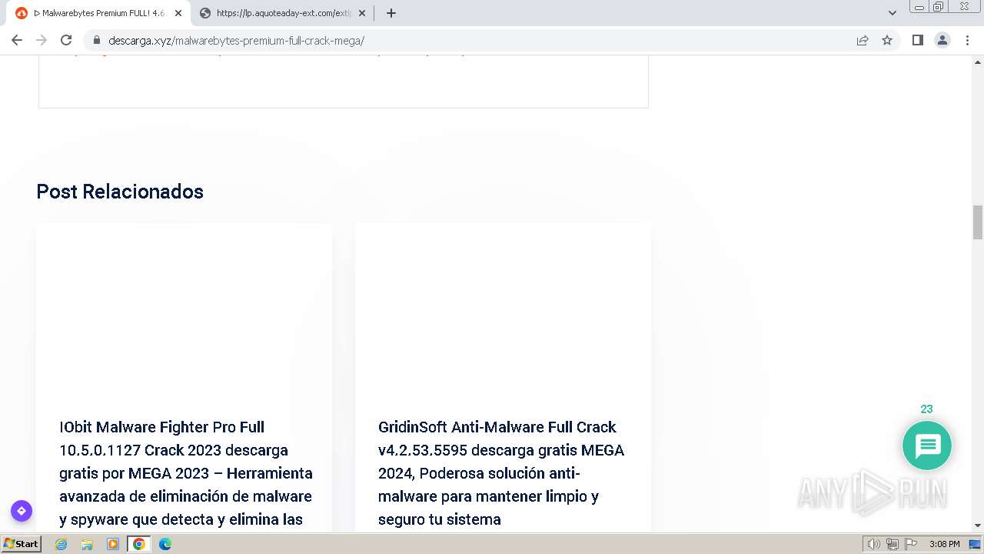View site security lock information
The height and width of the screenshot is (554, 984).
coord(96,40)
